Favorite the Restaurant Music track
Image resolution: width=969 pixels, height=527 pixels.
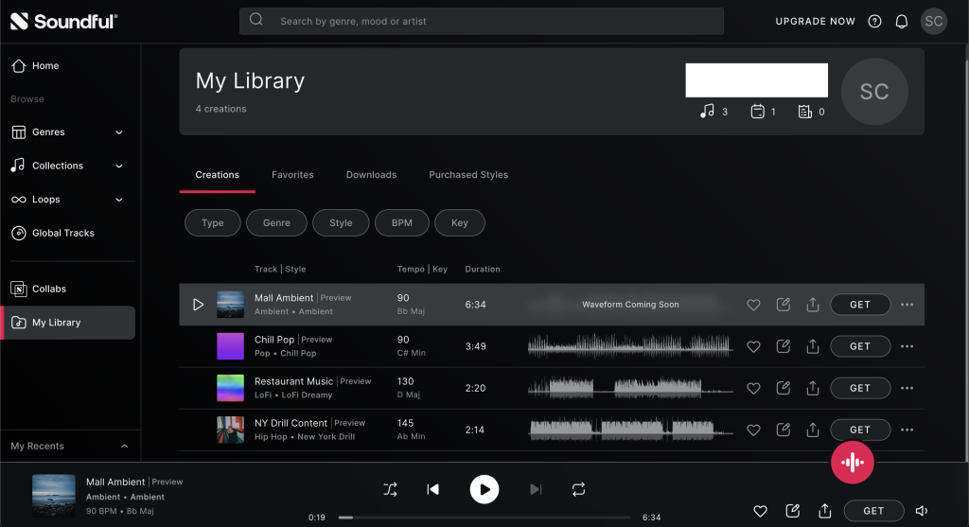coord(753,388)
